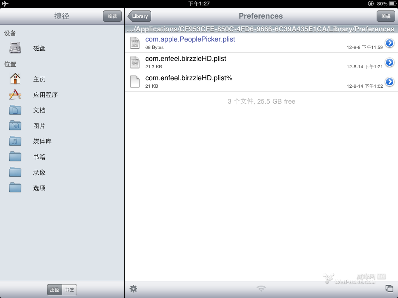Viewport: 398px width, 298px height.
Task: Show details for com.apple.PeoplePicker.plist
Action: click(x=389, y=43)
